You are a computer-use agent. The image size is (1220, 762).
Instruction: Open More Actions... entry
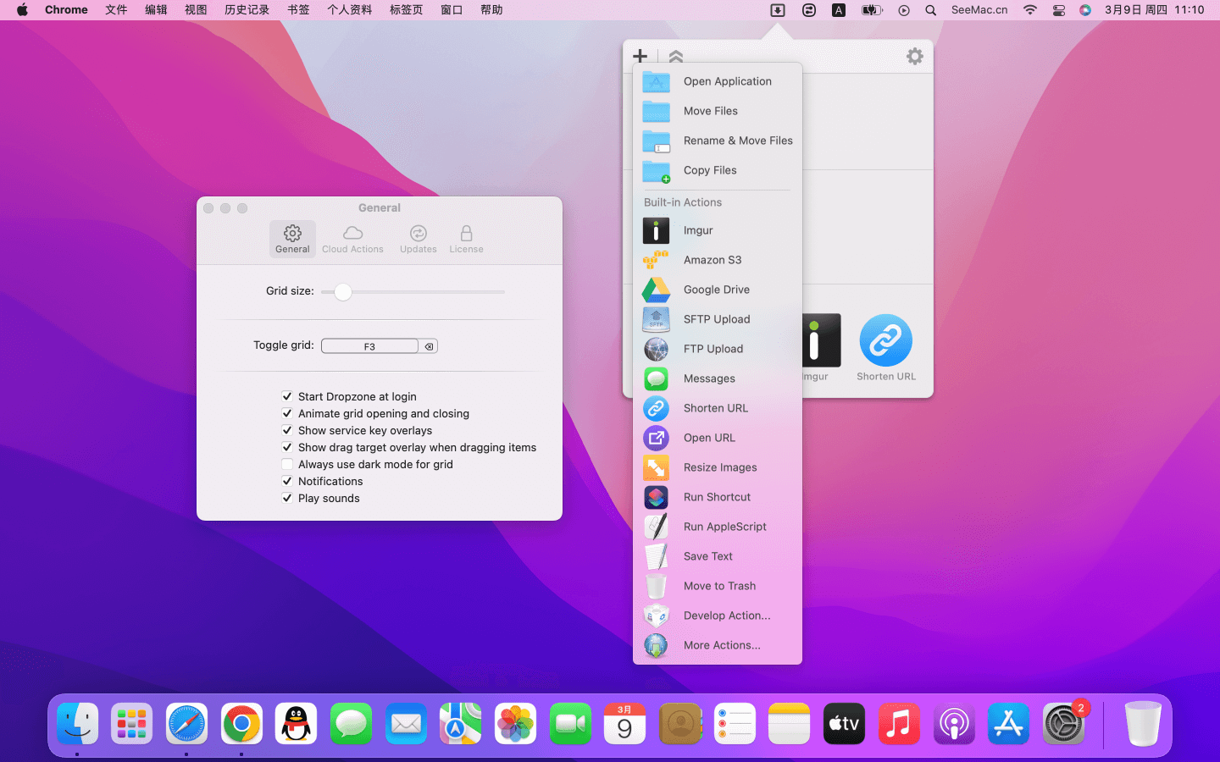coord(717,645)
